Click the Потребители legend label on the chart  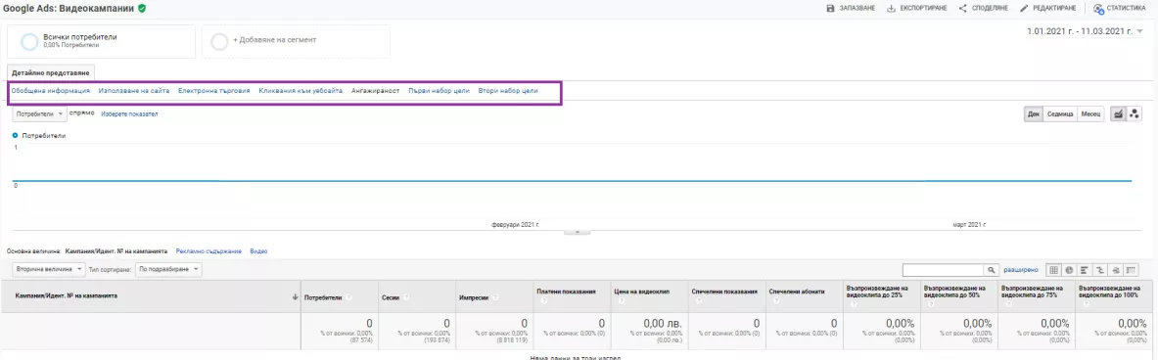[44, 136]
